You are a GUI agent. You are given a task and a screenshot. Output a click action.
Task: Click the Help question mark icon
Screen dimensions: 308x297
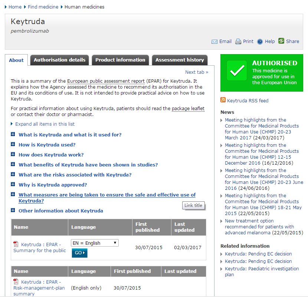260,42
